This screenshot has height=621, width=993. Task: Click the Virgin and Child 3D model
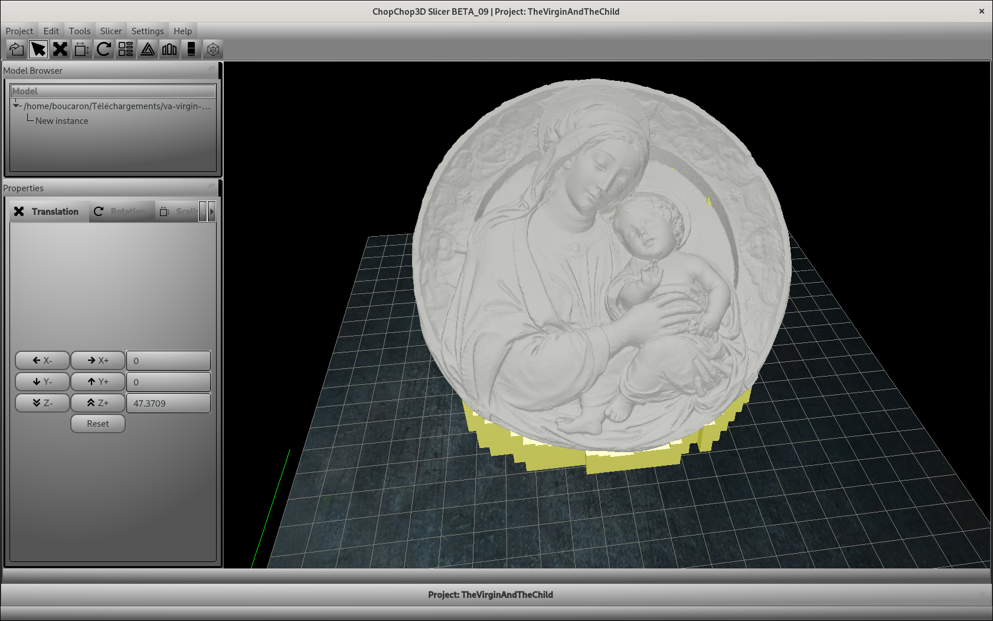[601, 264]
